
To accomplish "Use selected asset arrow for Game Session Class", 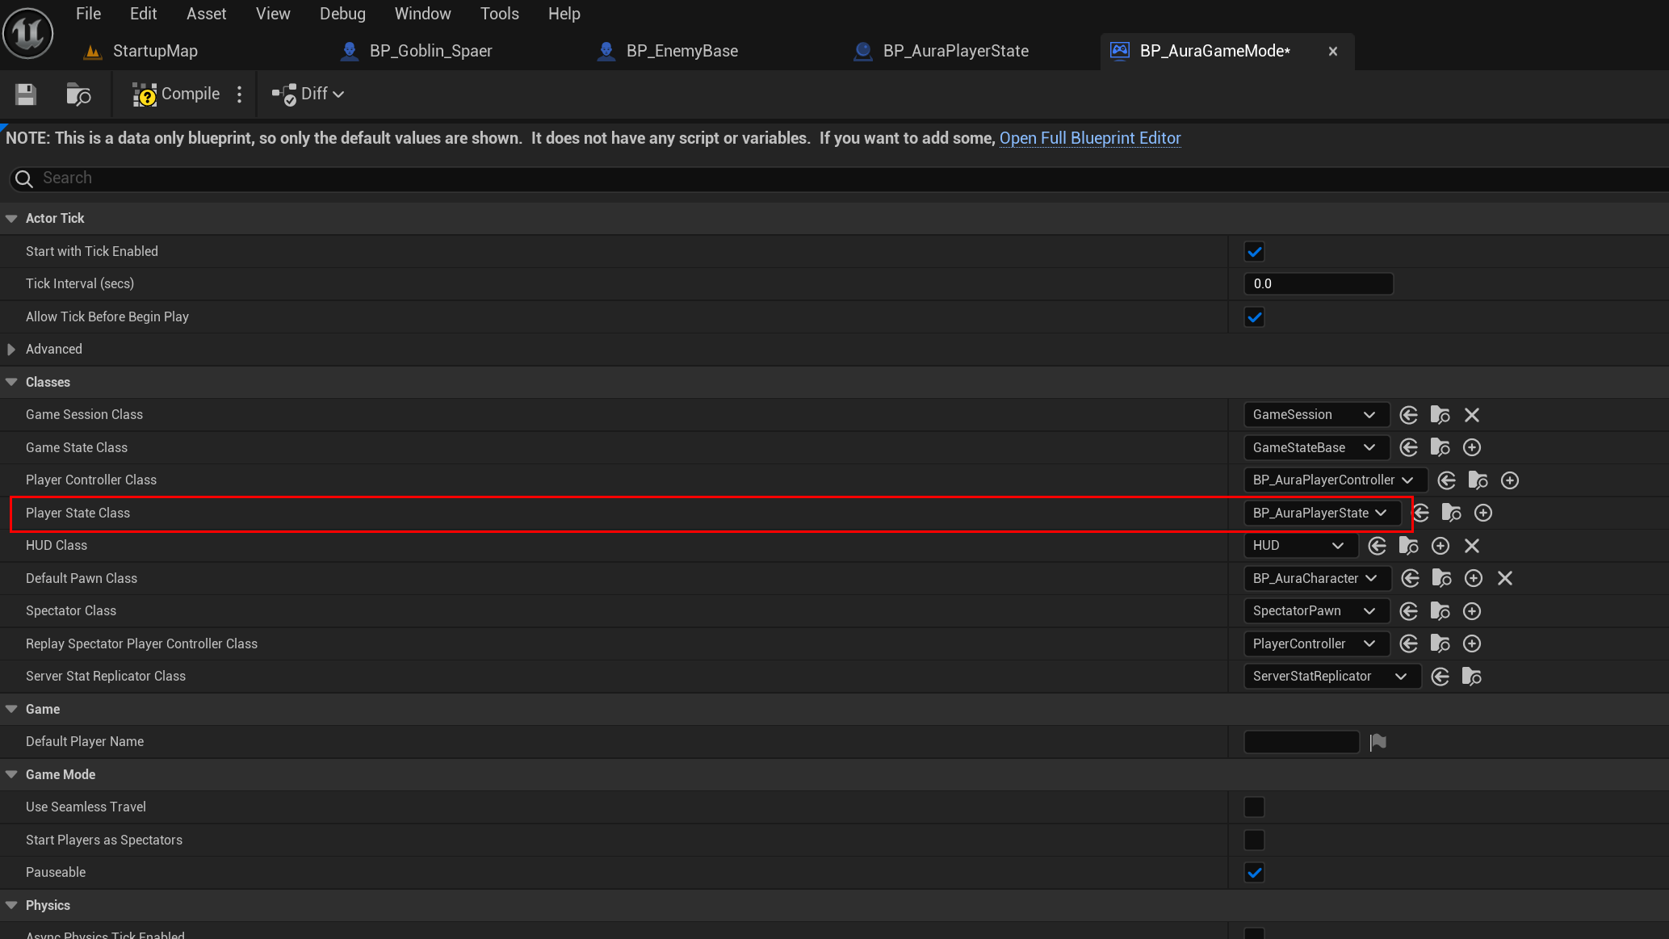I will click(x=1408, y=415).
